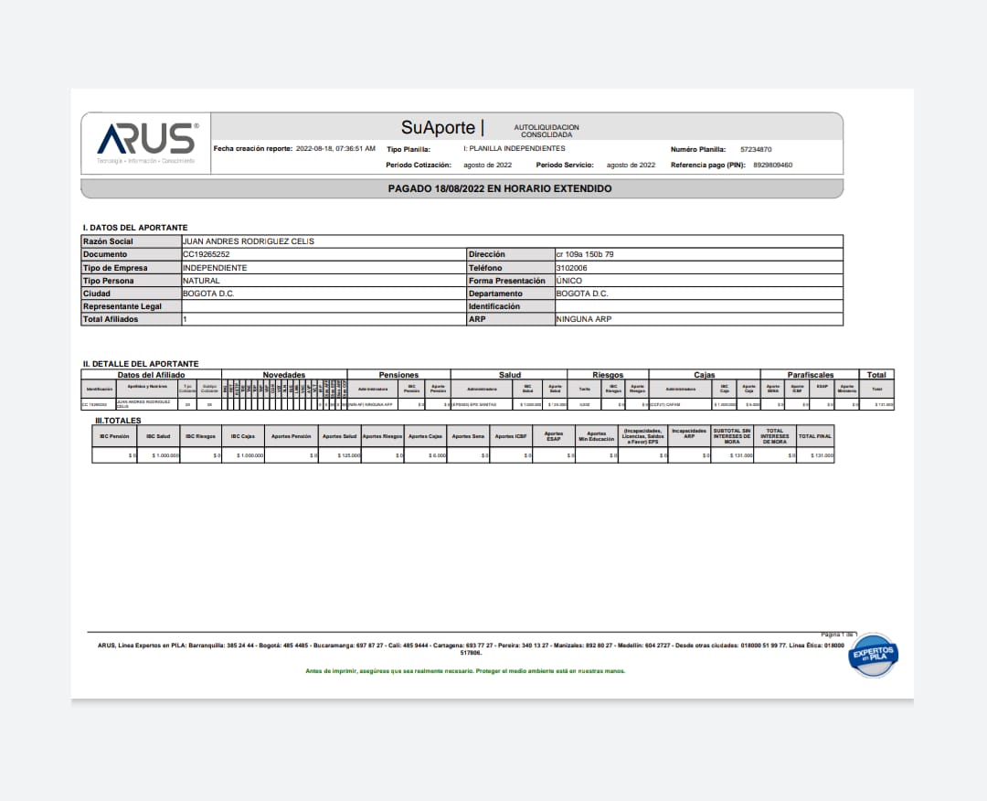Image resolution: width=987 pixels, height=801 pixels.
Task: Select the Razón Social name JUAN ANDRES RODRIGUEZ CELIS
Action: pos(249,241)
